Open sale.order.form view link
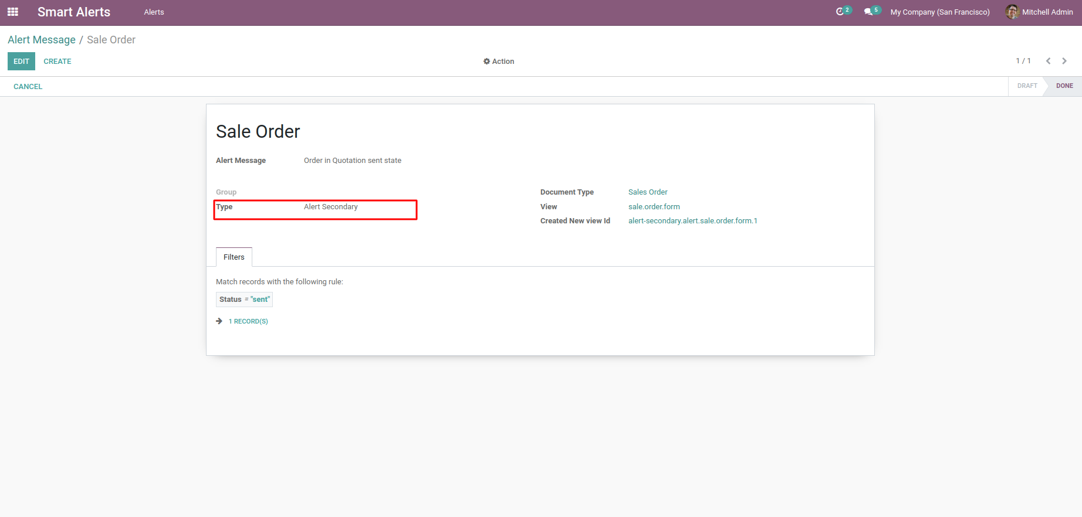The image size is (1082, 517). (x=654, y=207)
